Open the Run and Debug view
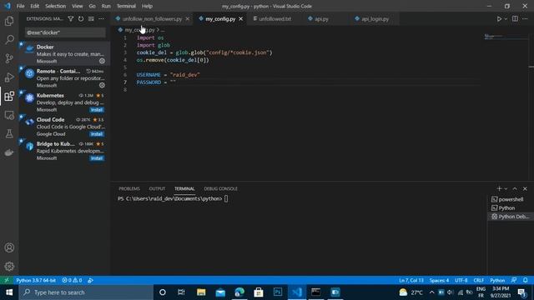 [x=9, y=77]
